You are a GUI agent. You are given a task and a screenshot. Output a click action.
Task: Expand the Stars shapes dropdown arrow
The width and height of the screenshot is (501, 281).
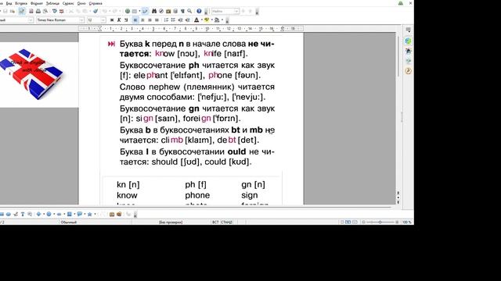(95, 214)
